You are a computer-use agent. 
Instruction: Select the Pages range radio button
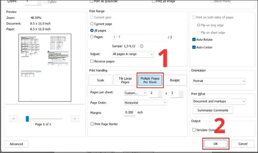92,37
